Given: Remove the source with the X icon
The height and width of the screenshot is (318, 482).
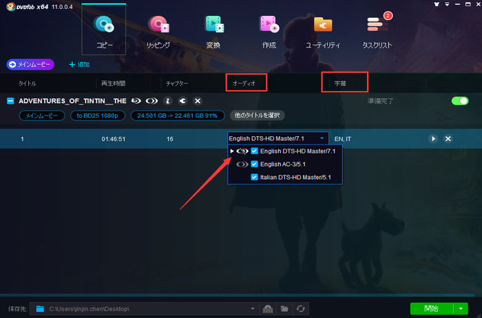Looking at the screenshot, I should tap(198, 100).
